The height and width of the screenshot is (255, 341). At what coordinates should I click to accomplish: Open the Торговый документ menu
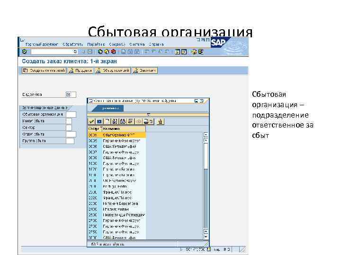[42, 44]
